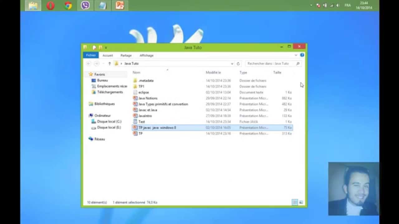Show hidden system tray icons
399x224 pixels.
[311, 5]
